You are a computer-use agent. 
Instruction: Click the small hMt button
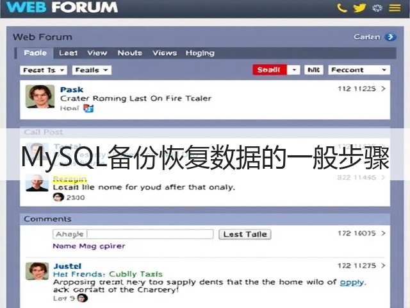(314, 70)
